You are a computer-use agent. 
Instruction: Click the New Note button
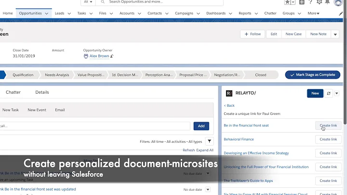point(318,34)
